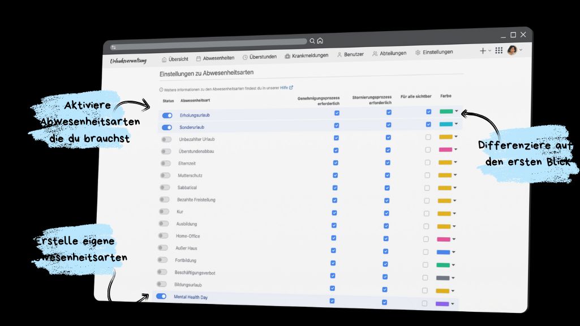580x326 pixels.
Task: Enable the Überstundenabbau toggle
Action: coord(166,151)
